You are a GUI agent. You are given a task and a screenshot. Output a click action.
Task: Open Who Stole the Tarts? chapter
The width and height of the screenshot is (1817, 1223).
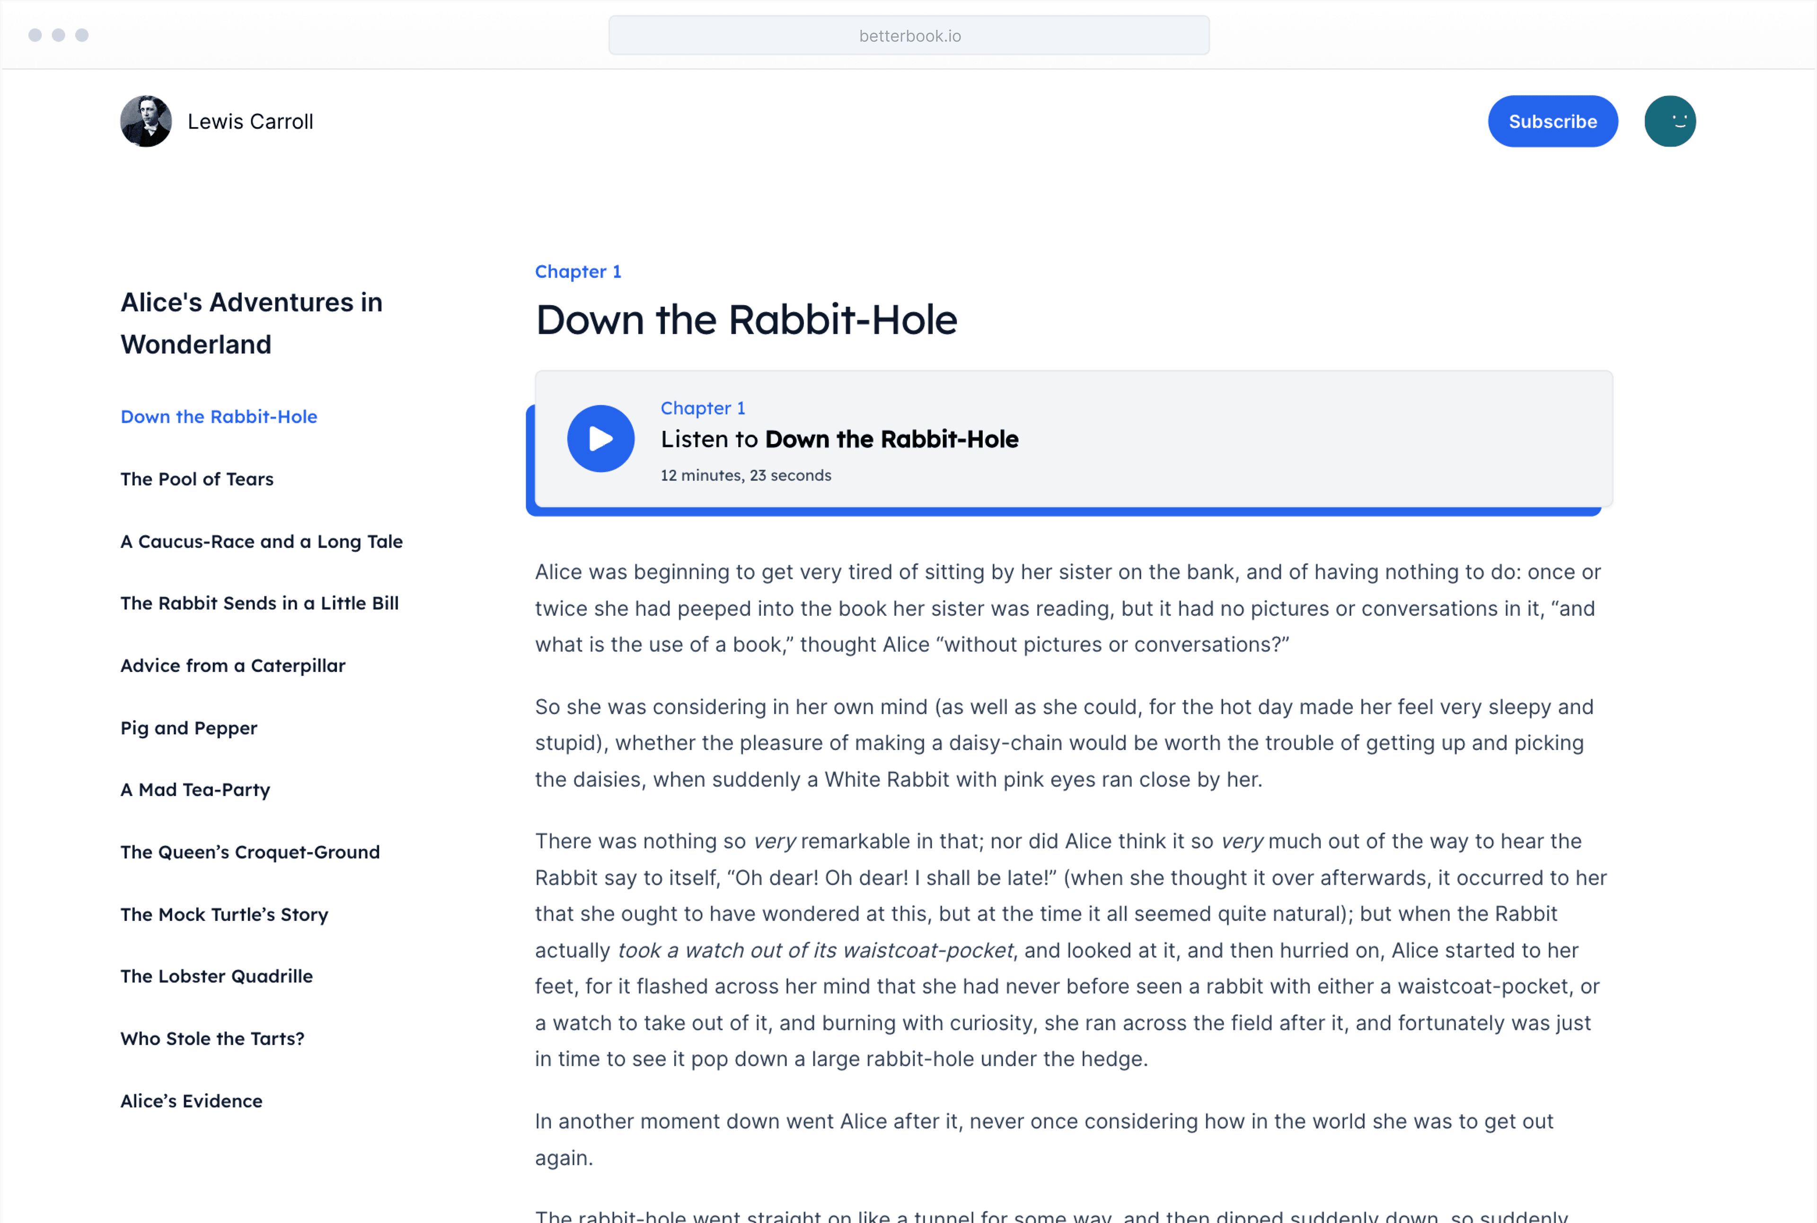[x=212, y=1038]
